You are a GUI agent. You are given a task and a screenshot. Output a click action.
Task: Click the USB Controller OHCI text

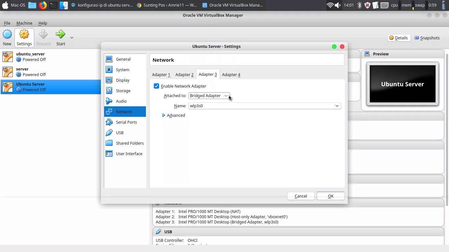[177, 240]
